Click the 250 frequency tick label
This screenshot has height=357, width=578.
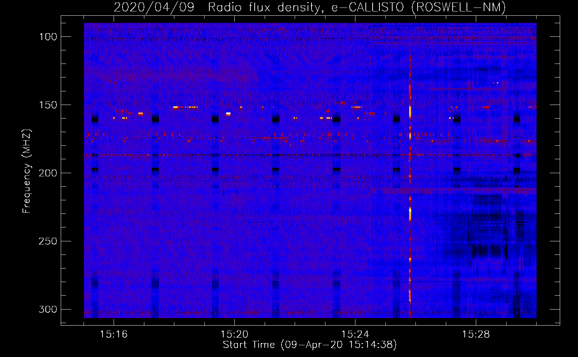[48, 241]
